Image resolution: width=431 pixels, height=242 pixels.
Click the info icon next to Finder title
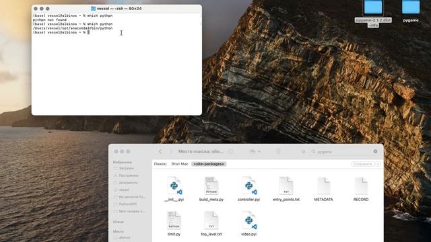click(x=230, y=151)
